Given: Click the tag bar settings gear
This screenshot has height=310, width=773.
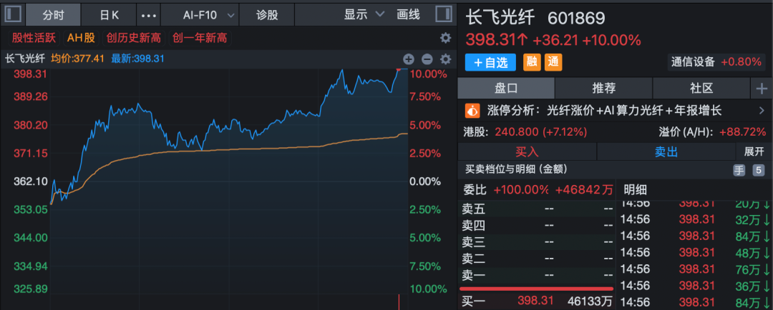Looking at the screenshot, I should [x=445, y=38].
